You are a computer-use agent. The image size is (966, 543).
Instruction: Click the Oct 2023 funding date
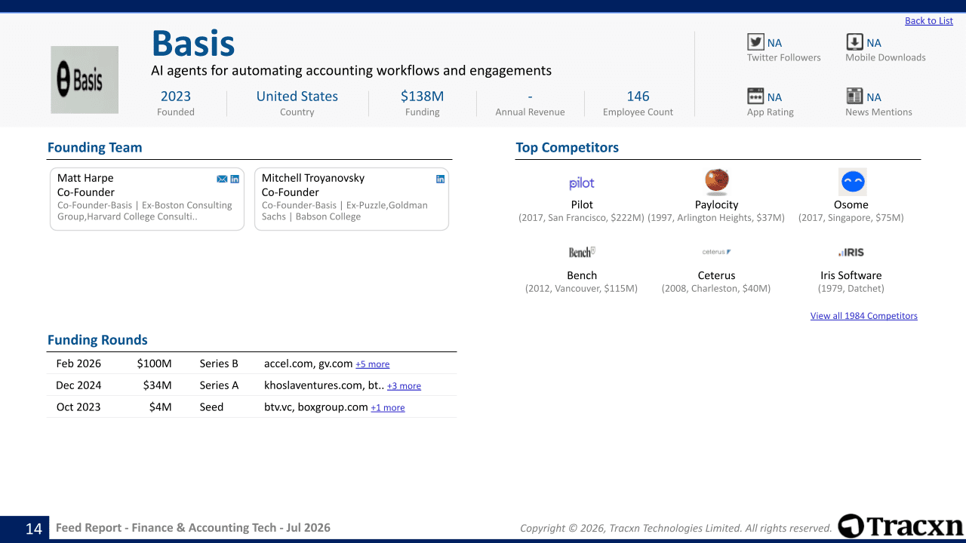click(78, 407)
